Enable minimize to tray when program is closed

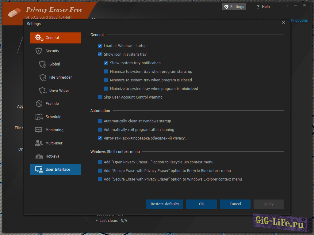[106, 80]
